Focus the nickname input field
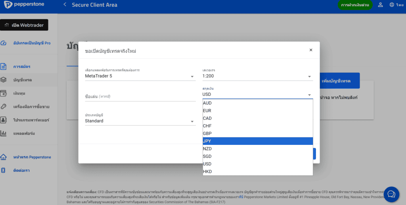The width and height of the screenshot is (406, 205). [x=140, y=97]
